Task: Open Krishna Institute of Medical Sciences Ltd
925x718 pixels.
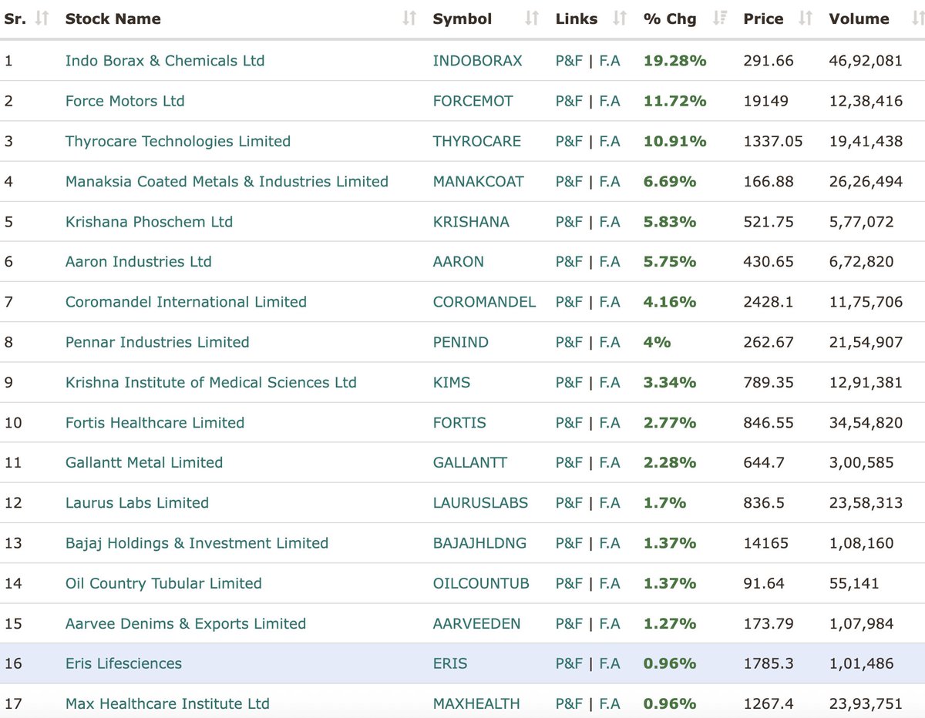Action: [x=211, y=382]
